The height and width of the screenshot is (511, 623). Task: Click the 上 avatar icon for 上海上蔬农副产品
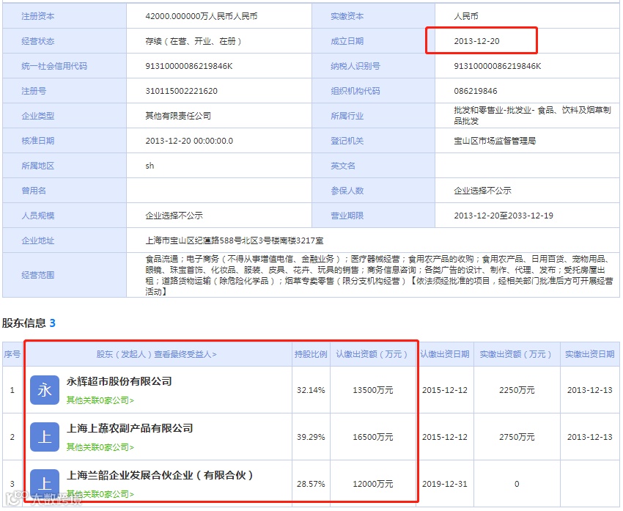point(45,437)
